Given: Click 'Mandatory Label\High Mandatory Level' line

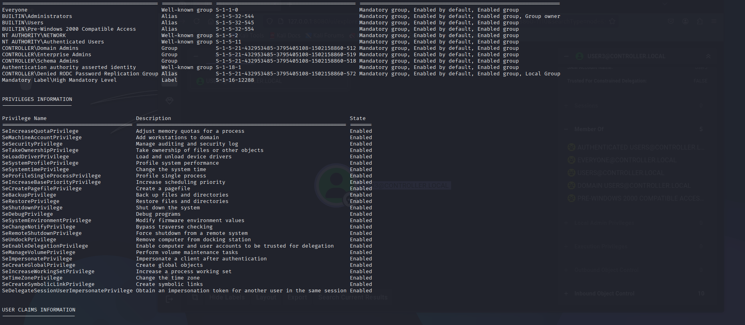Looking at the screenshot, I should pyautogui.click(x=59, y=80).
